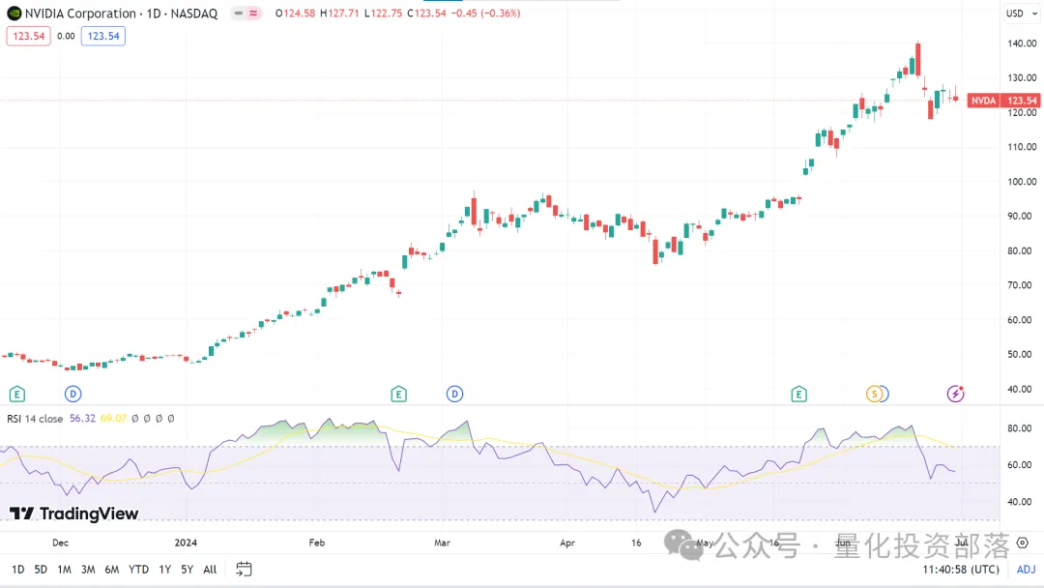Select the 3M time range
The width and height of the screenshot is (1044, 588).
point(88,570)
